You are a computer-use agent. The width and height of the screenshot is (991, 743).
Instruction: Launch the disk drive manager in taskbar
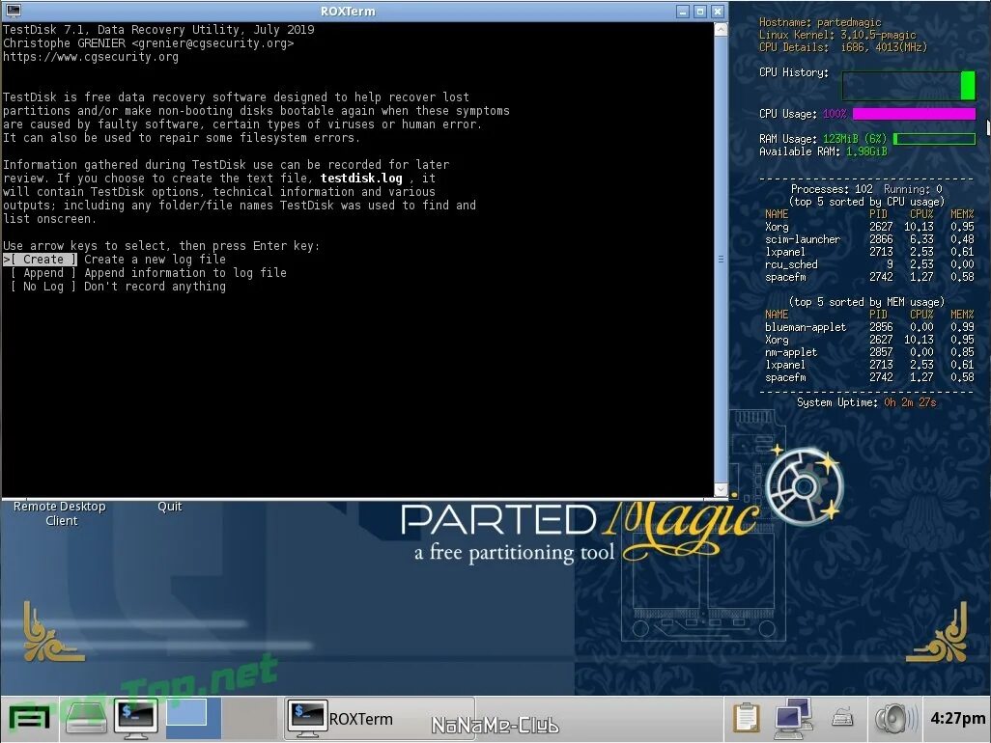pyautogui.click(x=86, y=718)
